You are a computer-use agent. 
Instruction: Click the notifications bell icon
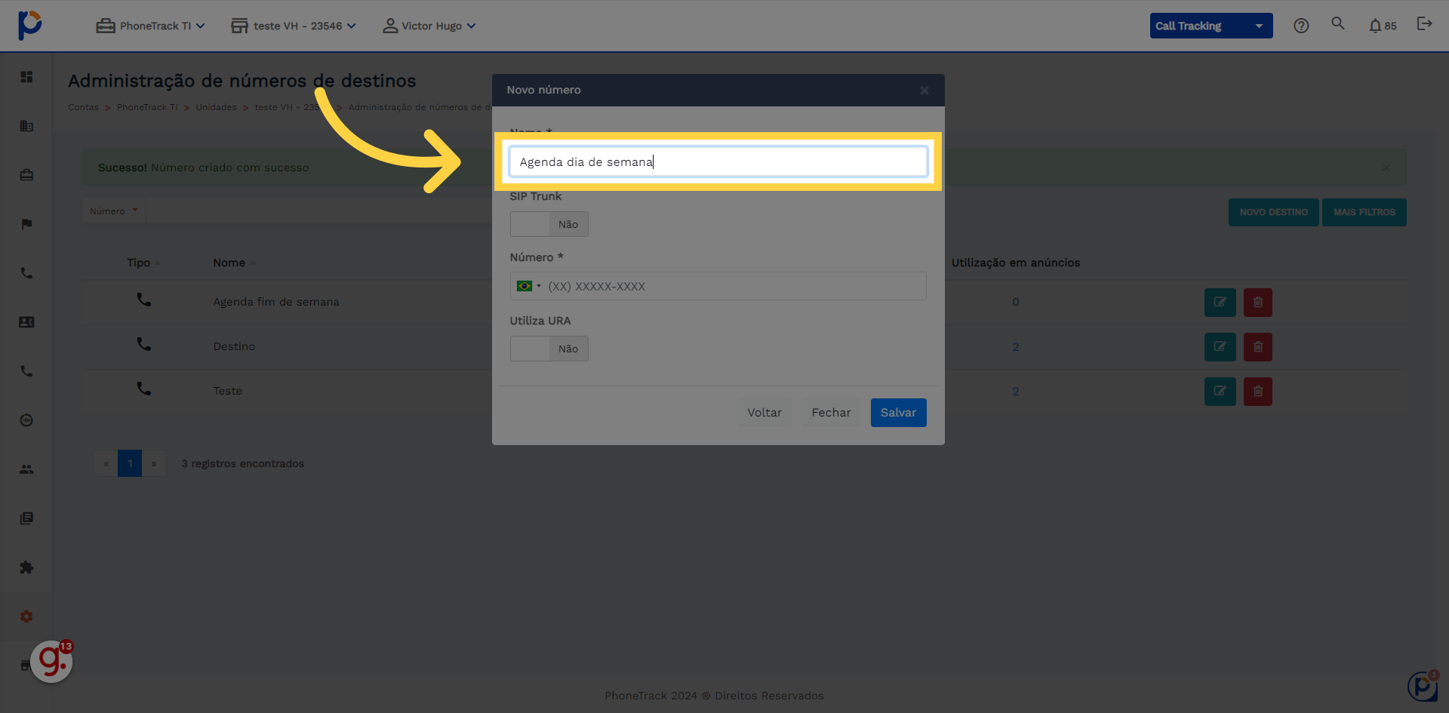click(x=1375, y=26)
